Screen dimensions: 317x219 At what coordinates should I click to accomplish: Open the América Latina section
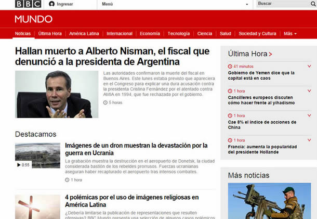pyautogui.click(x=84, y=34)
